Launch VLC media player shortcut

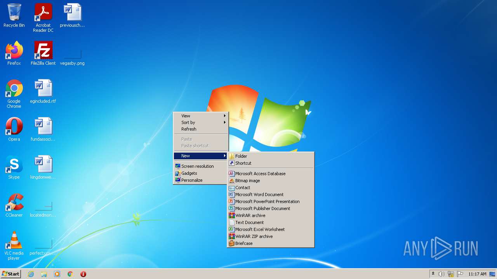pos(14,246)
